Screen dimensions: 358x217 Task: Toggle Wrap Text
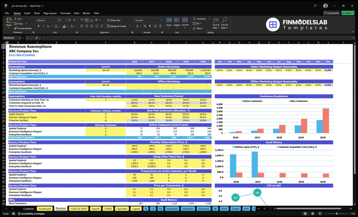[x=114, y=20]
